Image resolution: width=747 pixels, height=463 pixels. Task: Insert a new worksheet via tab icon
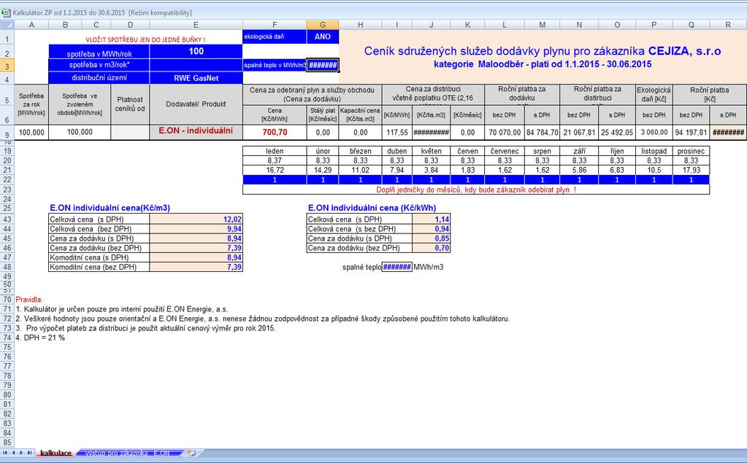point(191,453)
